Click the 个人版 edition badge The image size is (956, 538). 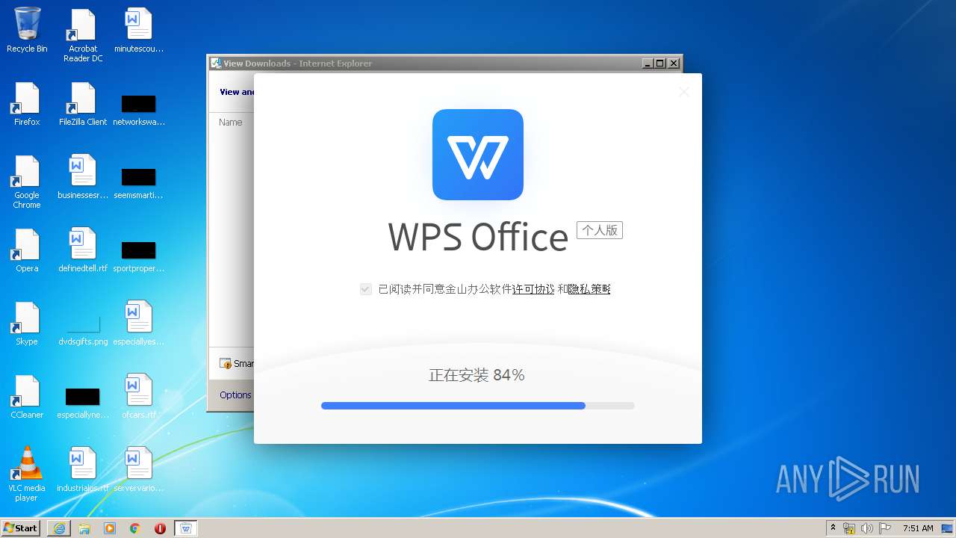(600, 230)
